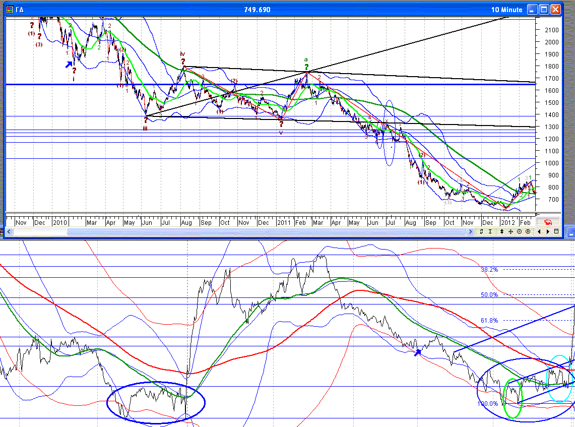
Task: Click the horizontal scrollbar left arrow
Action: tap(9, 231)
